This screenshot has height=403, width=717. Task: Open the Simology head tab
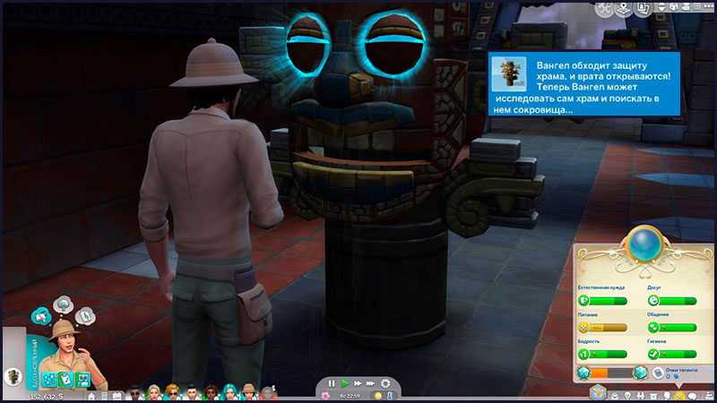[x=667, y=396]
